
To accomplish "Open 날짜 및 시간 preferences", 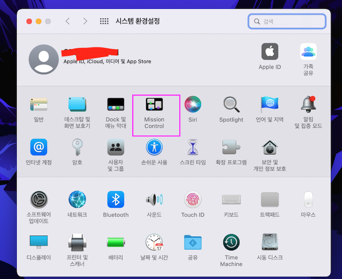I will pos(154,242).
